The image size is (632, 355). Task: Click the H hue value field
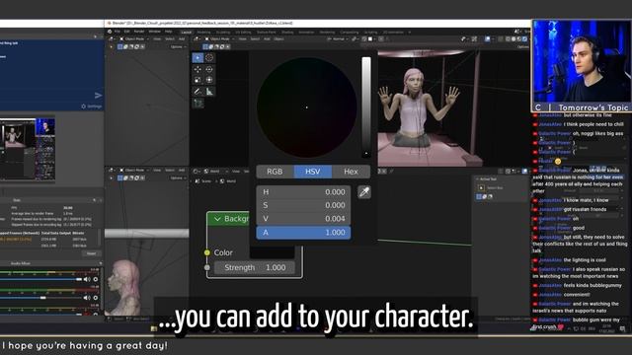[x=303, y=192]
